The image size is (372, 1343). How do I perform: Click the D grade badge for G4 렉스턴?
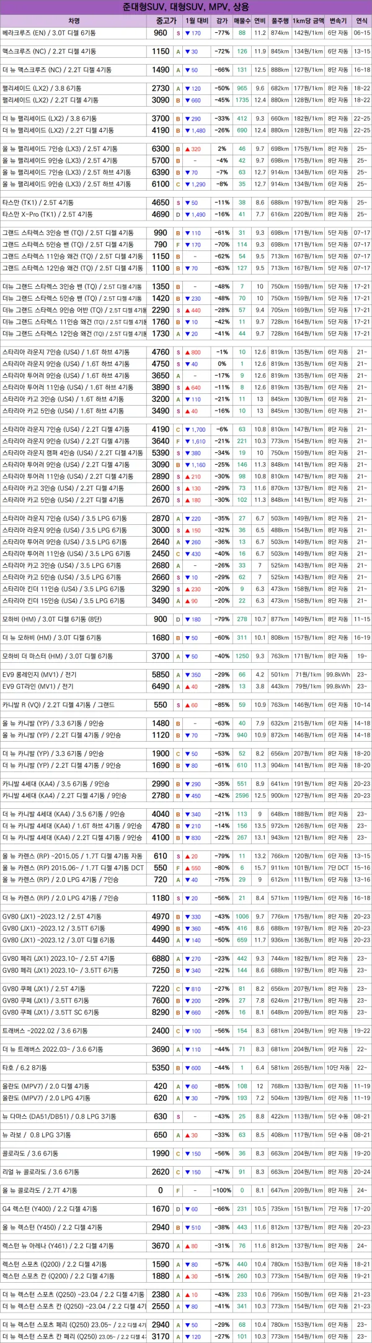pyautogui.click(x=179, y=1209)
